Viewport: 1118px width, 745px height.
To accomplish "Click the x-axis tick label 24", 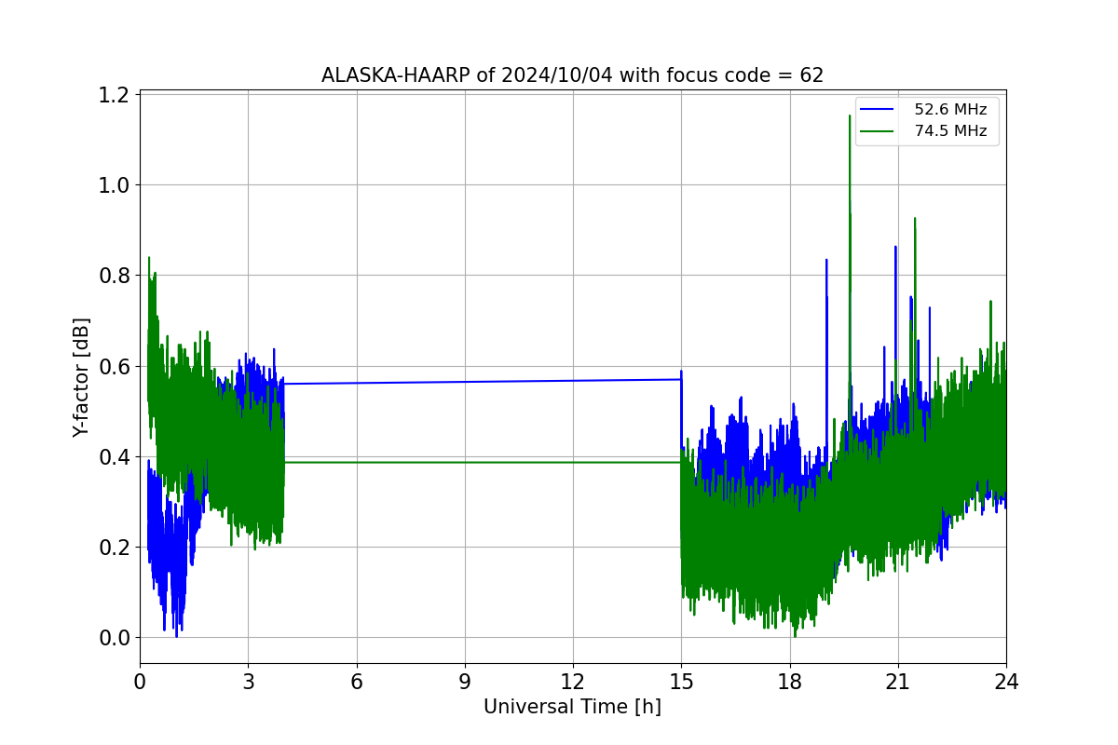I will point(1006,682).
